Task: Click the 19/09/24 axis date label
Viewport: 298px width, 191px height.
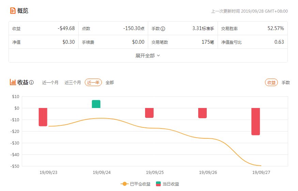Action: [x=102, y=173]
